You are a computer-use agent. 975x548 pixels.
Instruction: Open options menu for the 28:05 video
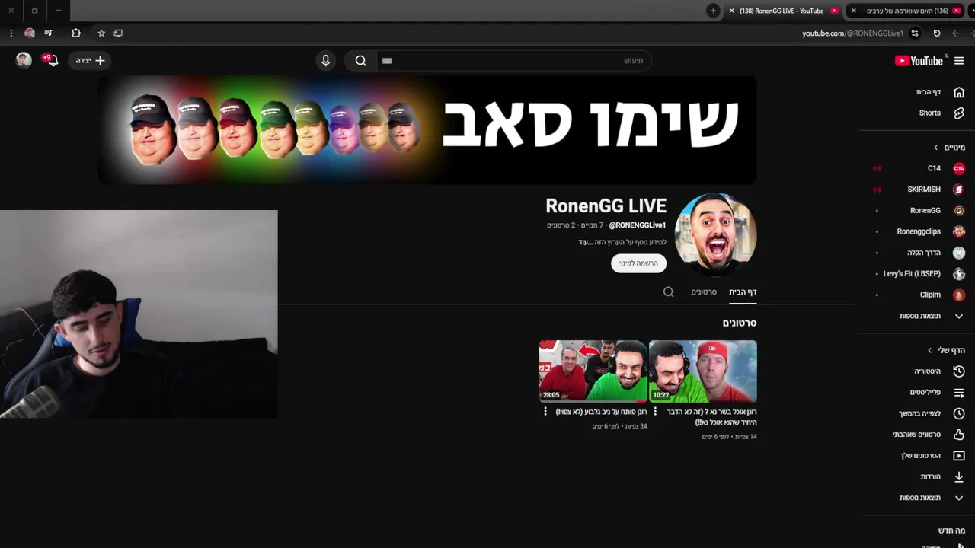(x=545, y=412)
